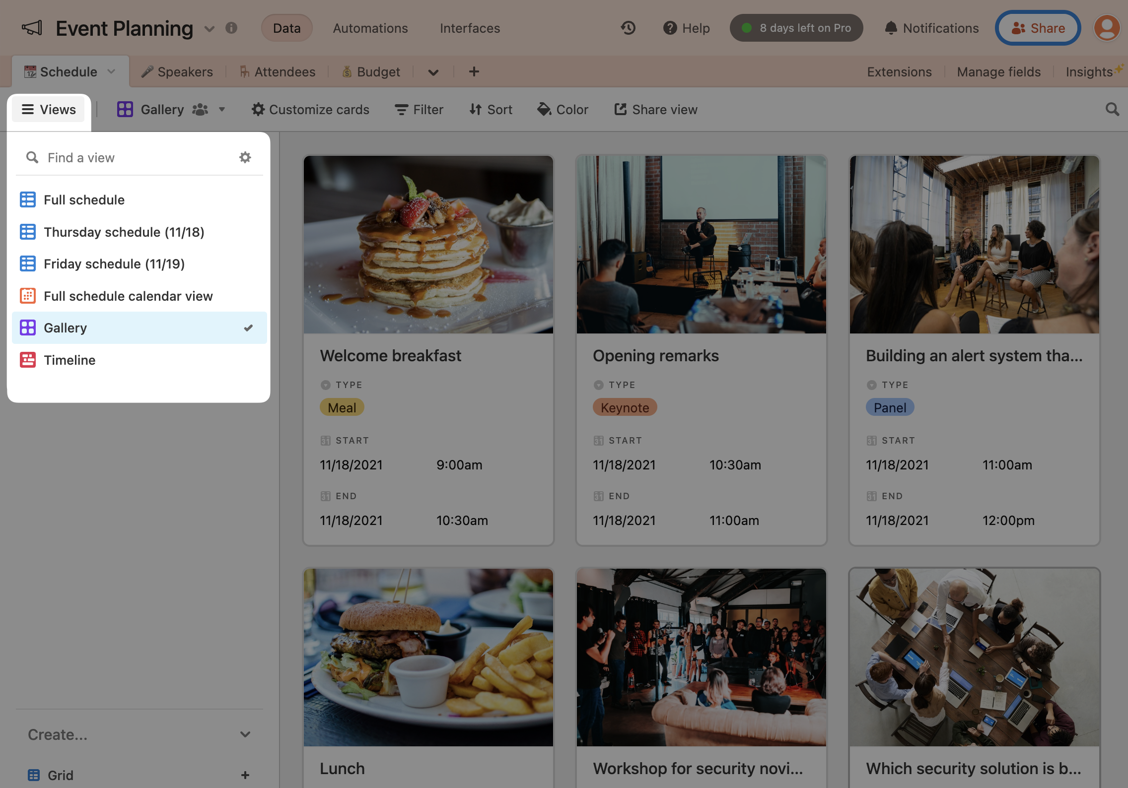Click the Customize cards gear icon
The height and width of the screenshot is (788, 1128).
[x=258, y=109]
